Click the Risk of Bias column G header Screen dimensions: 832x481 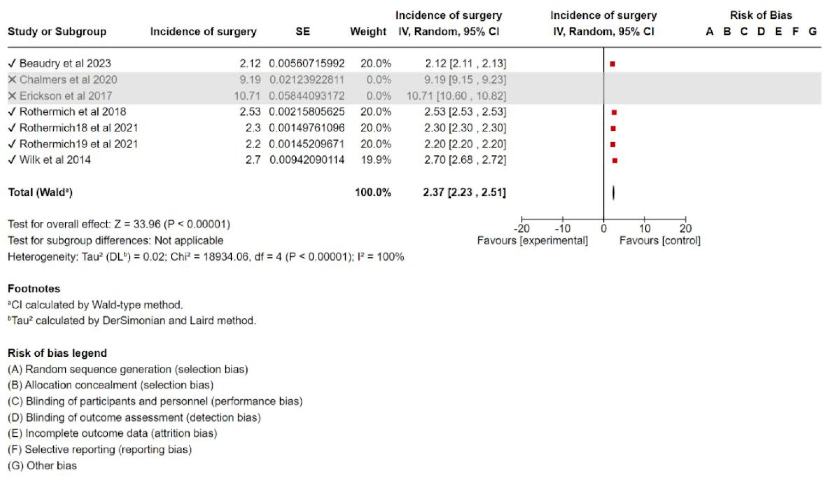point(813,32)
